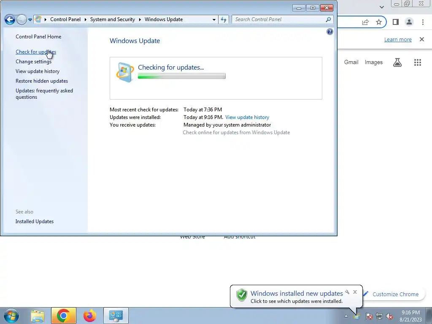Viewport: 432px width, 324px height.
Task: Maximize the Control Panel window
Action: tap(313, 8)
